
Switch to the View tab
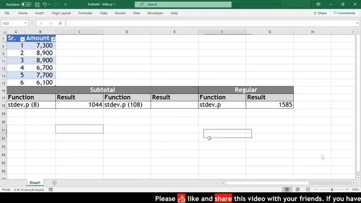coord(137,13)
